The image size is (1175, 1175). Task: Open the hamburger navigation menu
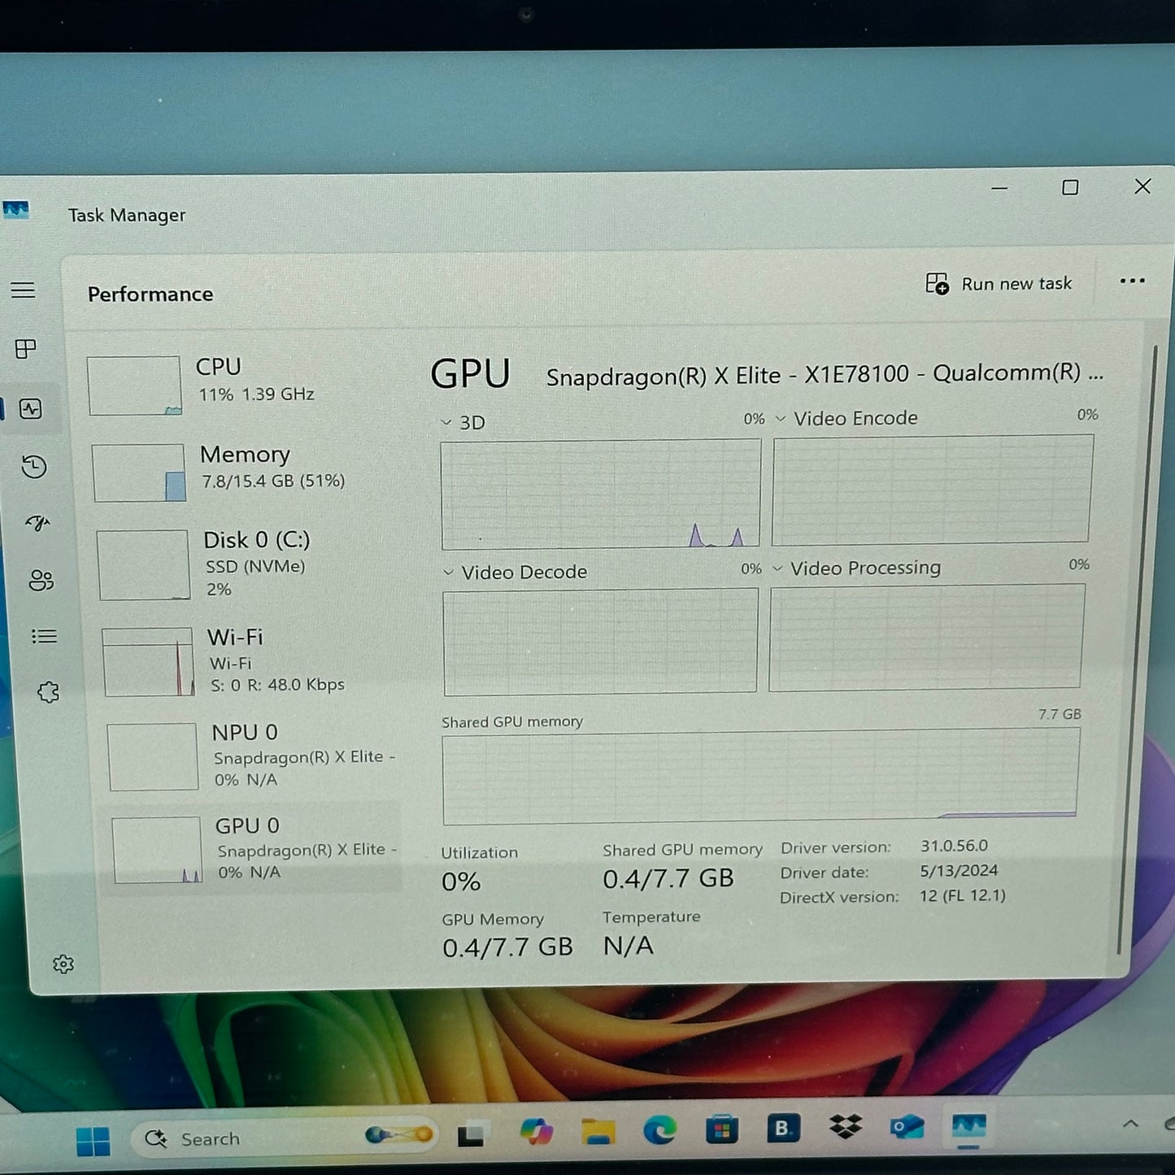point(23,290)
